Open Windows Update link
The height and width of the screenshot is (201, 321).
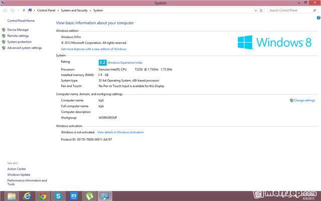click(x=19, y=175)
